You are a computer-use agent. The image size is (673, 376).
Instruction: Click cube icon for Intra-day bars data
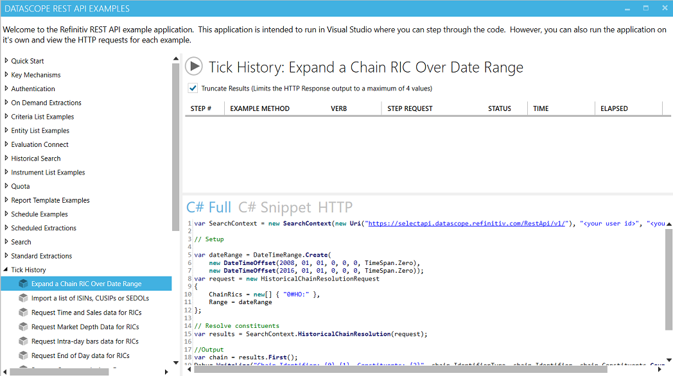point(23,341)
